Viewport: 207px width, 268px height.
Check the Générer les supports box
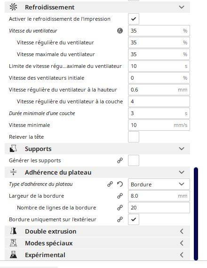click(x=134, y=160)
